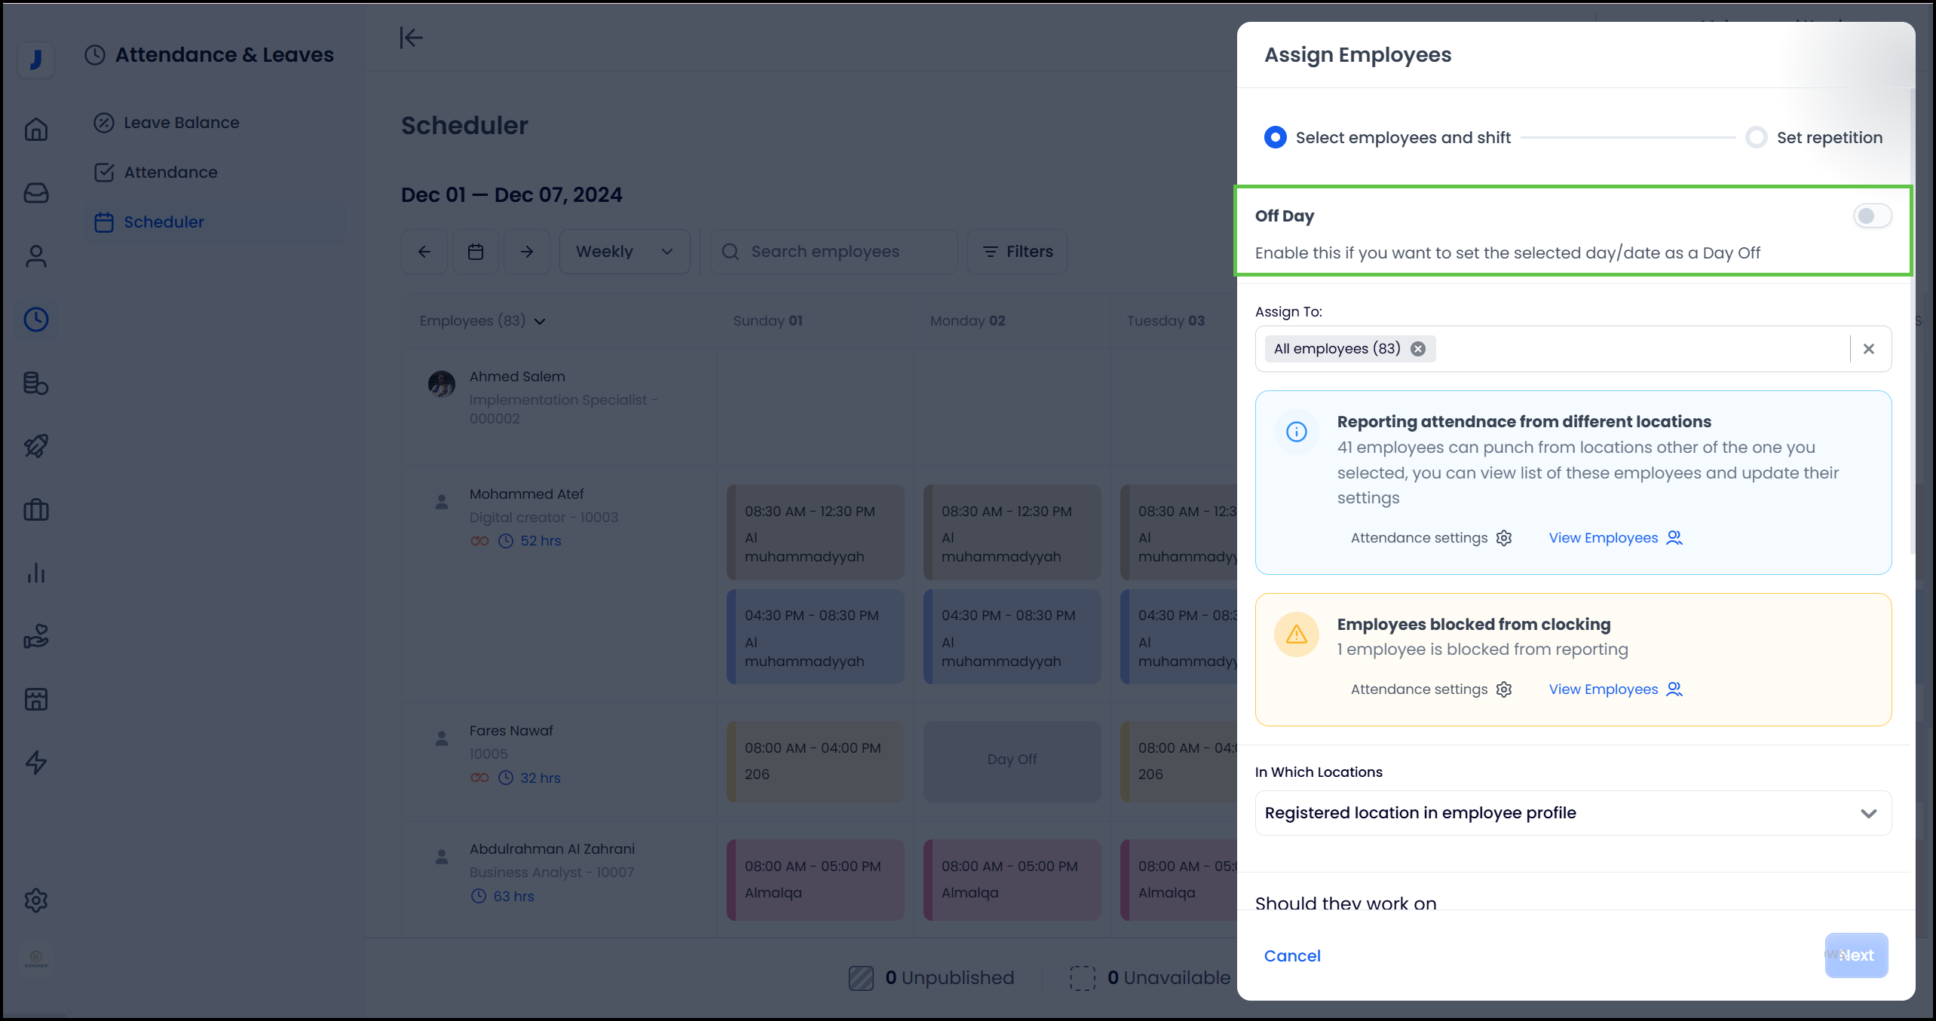Open the settings gear in the sidebar

[35, 900]
